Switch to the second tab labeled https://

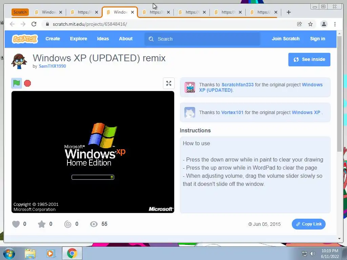pyautogui.click(x=156, y=12)
